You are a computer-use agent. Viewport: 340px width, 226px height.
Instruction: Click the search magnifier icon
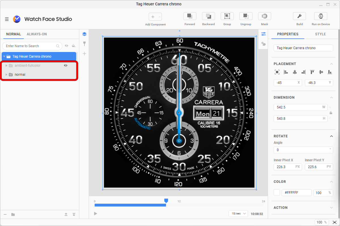pyautogui.click(x=58, y=46)
